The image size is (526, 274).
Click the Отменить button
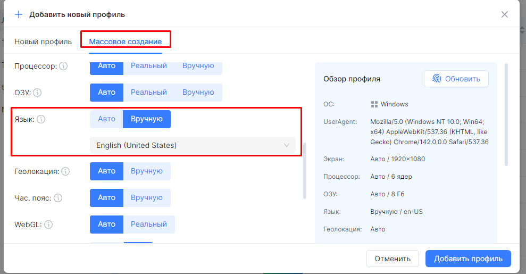click(x=393, y=259)
